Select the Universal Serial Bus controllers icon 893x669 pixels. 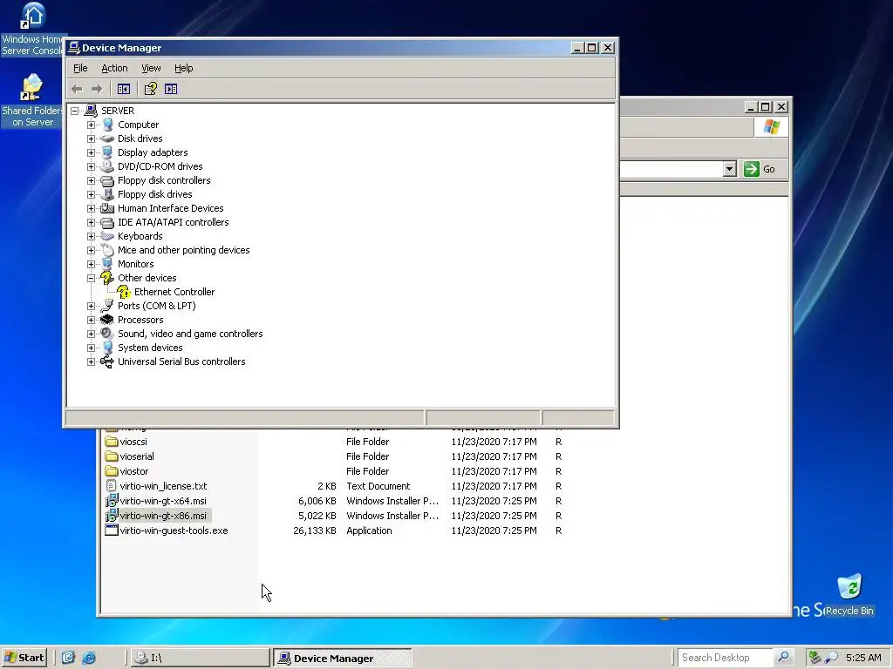coord(107,362)
